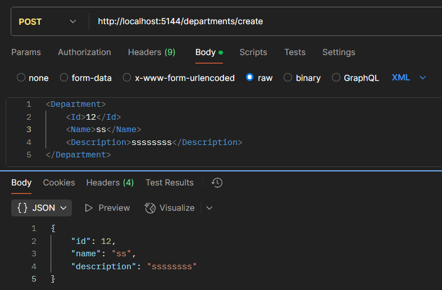442x290 pixels.
Task: Choose the binary body radio option
Action: tap(288, 78)
